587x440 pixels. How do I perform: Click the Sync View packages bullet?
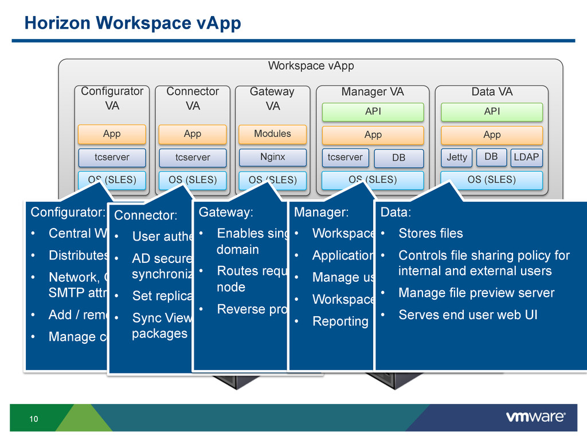pos(162,325)
